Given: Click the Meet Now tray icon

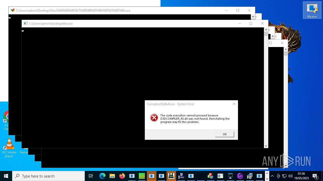Looking at the screenshot, I should pos(278,176).
